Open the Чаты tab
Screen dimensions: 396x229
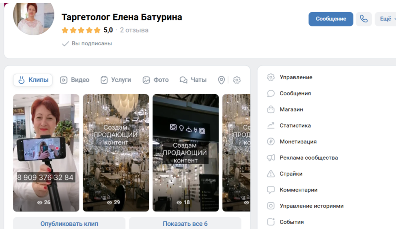(193, 80)
